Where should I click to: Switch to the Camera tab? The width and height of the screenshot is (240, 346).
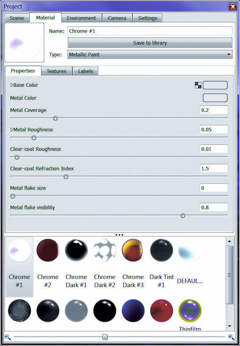117,18
